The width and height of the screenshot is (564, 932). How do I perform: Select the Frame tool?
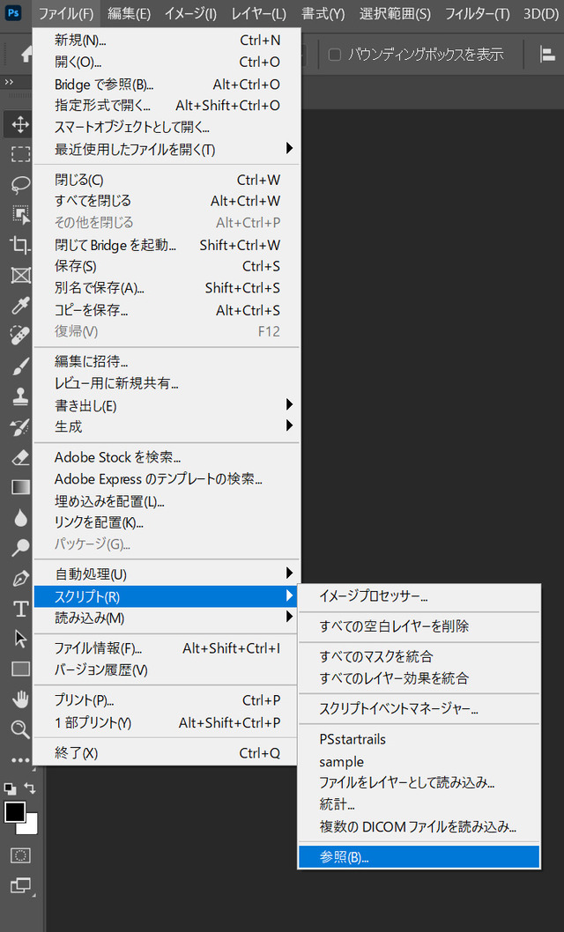point(20,275)
